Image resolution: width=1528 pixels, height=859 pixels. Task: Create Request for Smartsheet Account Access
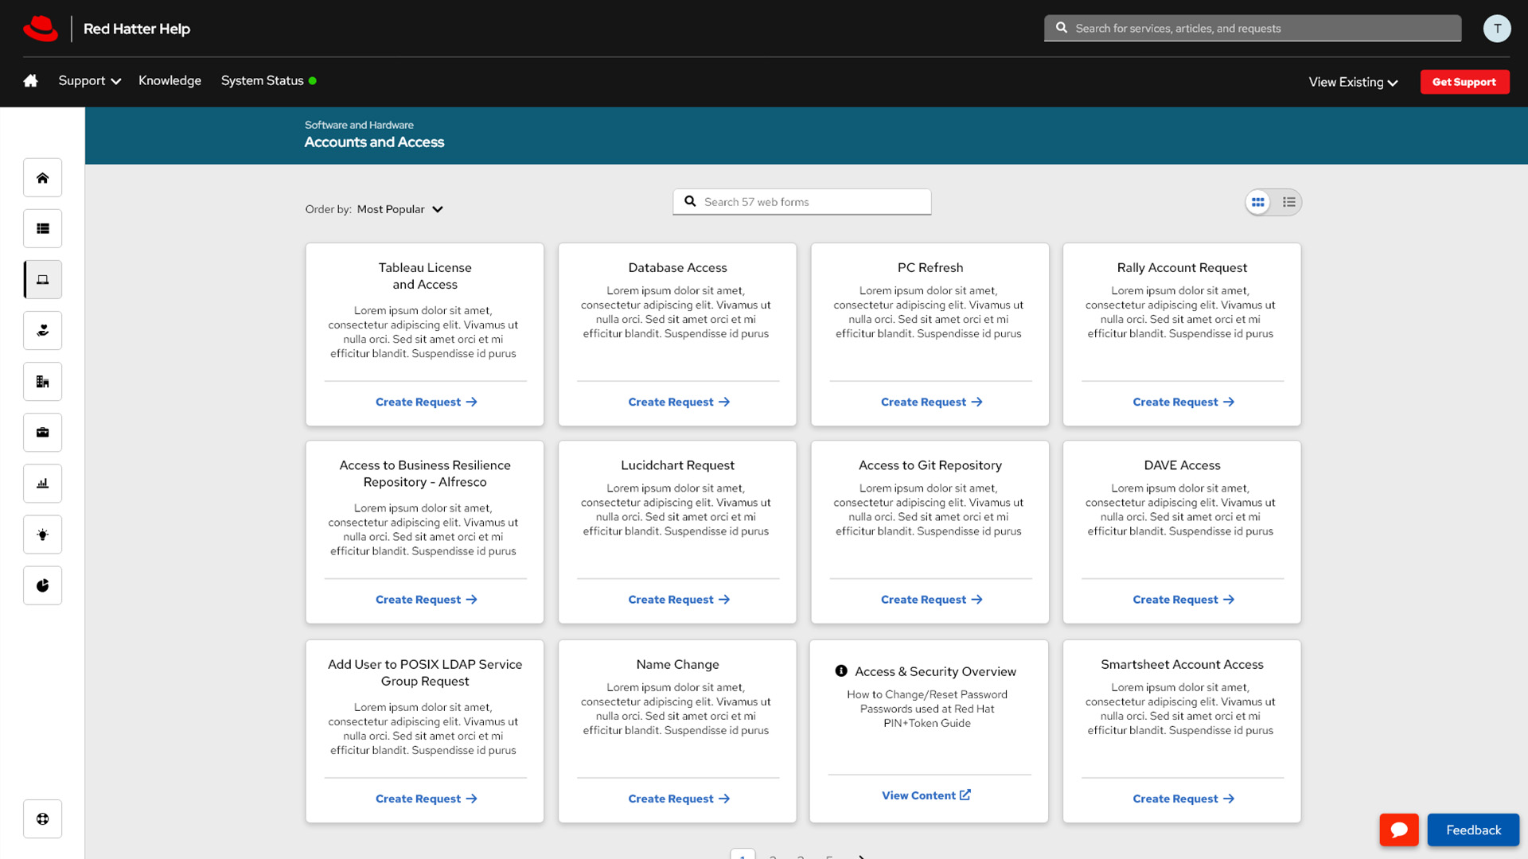pyautogui.click(x=1183, y=799)
